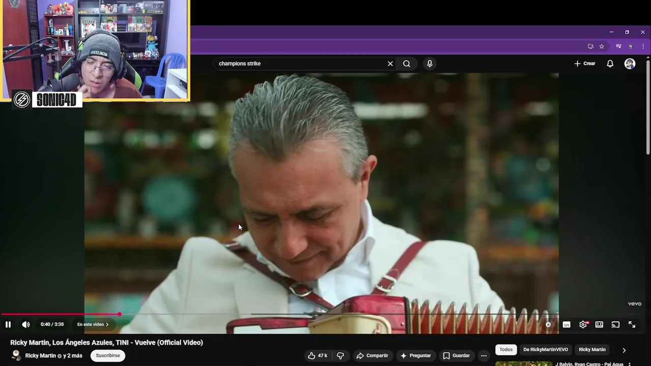This screenshot has width=651, height=366.
Task: Seek on the red video progress bar
Action: pyautogui.click(x=60, y=314)
